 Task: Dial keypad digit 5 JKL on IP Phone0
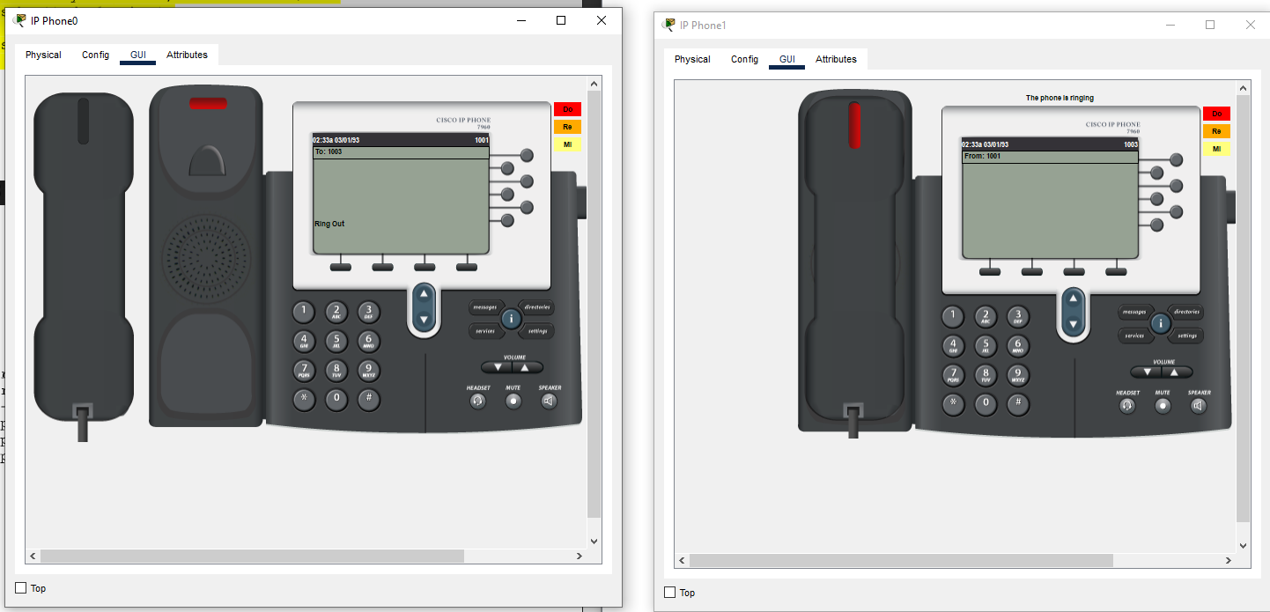[336, 341]
